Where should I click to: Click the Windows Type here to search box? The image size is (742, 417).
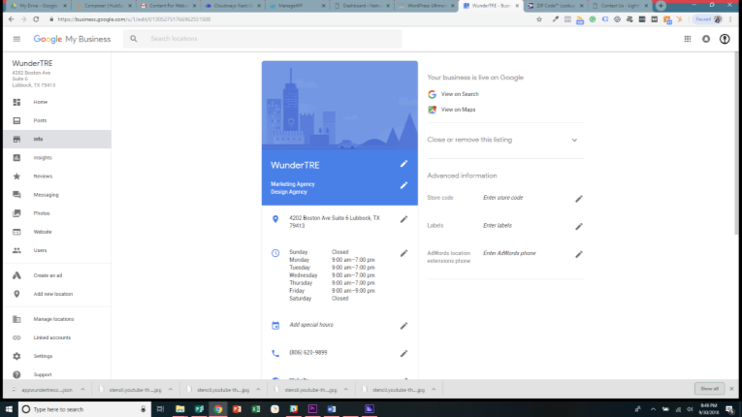click(85, 409)
